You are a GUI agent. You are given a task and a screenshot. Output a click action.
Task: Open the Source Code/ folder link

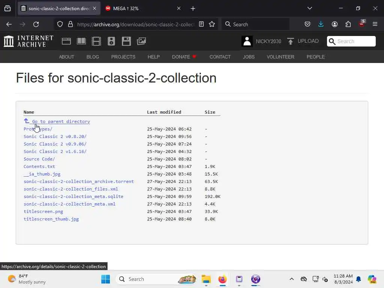point(39,159)
